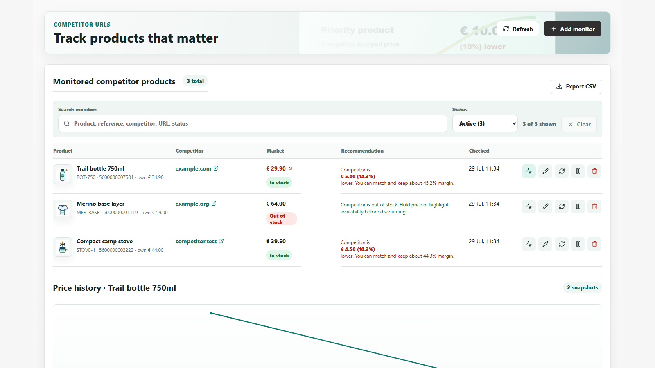655x368 pixels.
Task: Recheck the Merino base layer price
Action: coord(562,206)
